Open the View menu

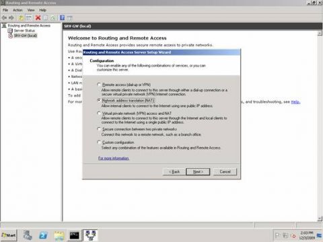(31, 10)
